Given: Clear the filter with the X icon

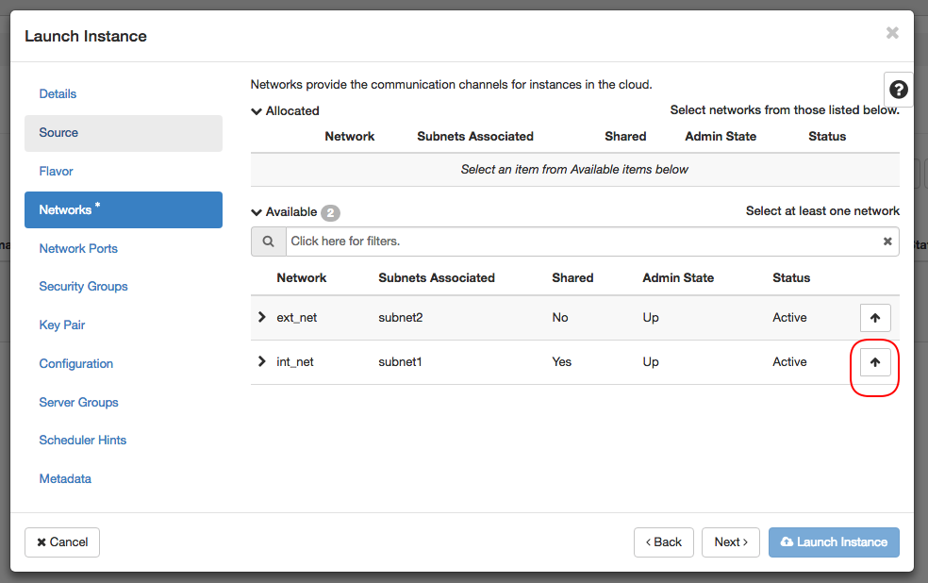Looking at the screenshot, I should tap(887, 242).
